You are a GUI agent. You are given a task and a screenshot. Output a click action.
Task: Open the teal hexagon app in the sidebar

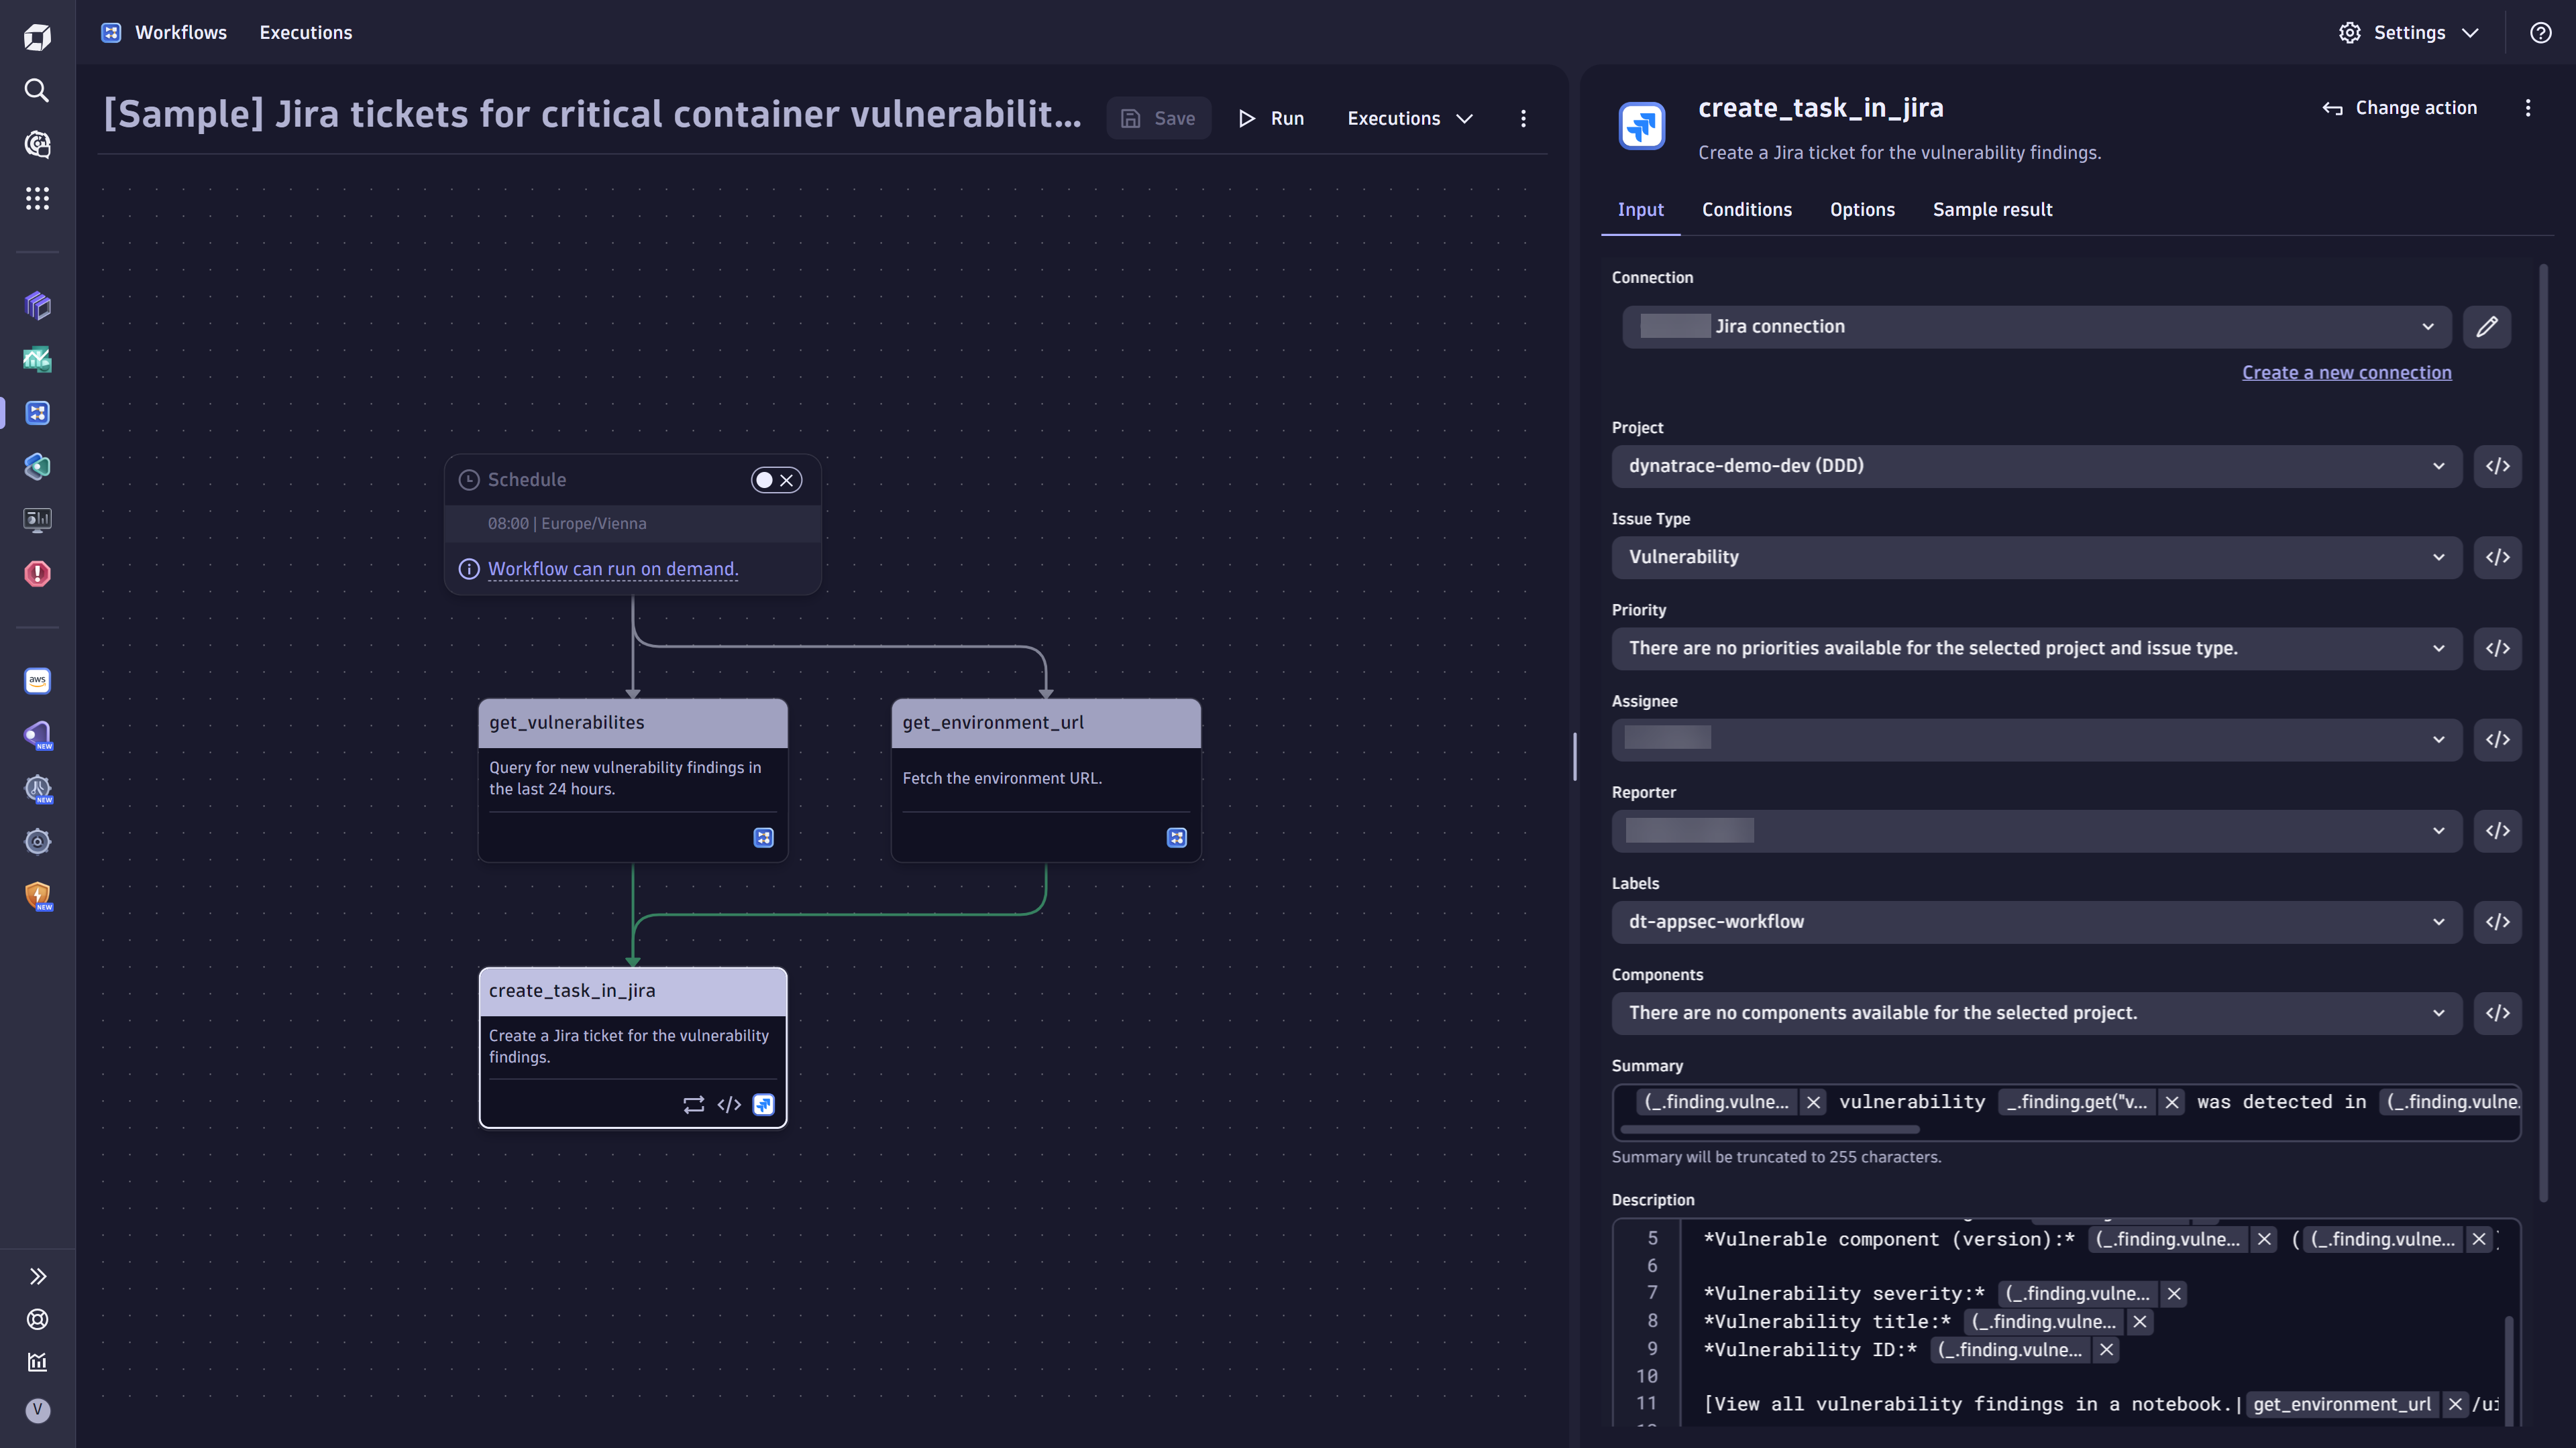[37, 467]
